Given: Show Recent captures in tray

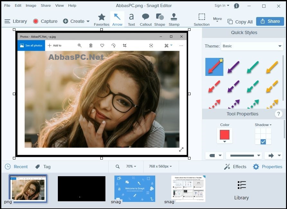Looking at the screenshot, I should point(16,167).
